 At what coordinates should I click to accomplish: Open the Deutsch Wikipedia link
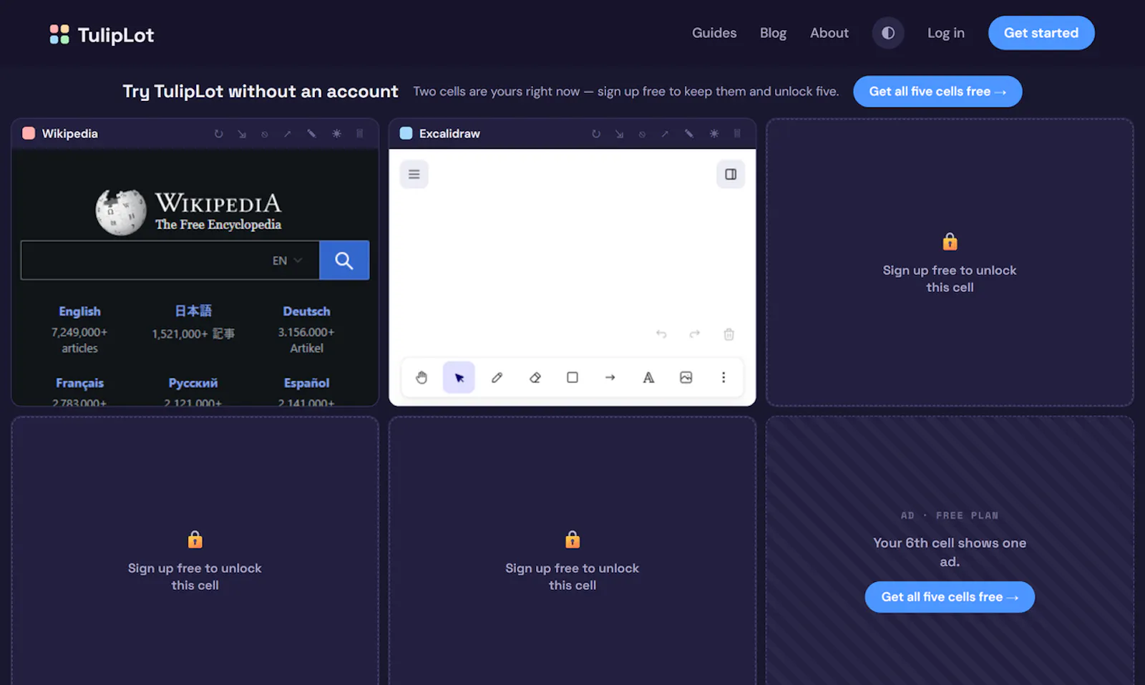306,311
